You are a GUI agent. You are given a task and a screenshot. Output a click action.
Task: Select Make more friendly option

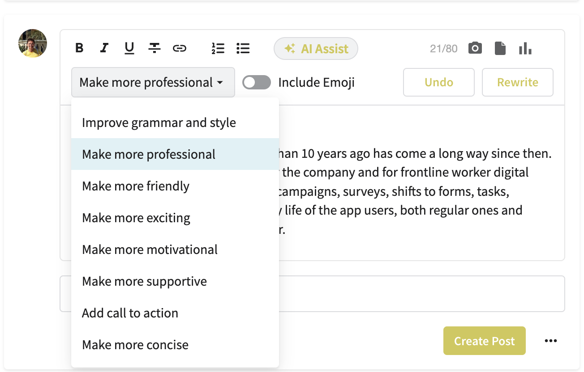click(x=136, y=186)
